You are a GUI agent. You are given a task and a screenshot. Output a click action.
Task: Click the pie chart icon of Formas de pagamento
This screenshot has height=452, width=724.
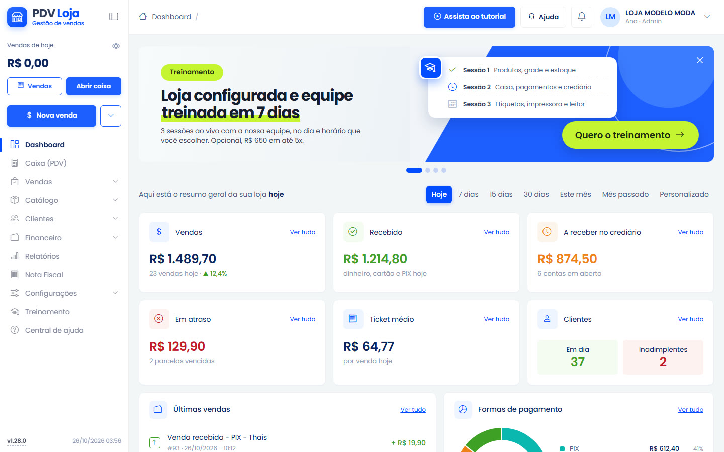(x=463, y=409)
